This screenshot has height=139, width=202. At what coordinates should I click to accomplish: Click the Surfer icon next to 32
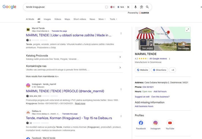coord(27,123)
